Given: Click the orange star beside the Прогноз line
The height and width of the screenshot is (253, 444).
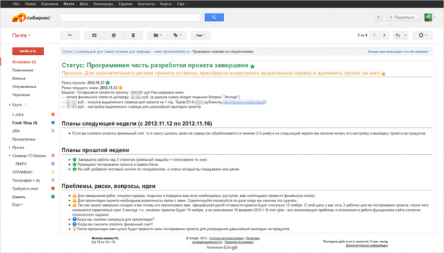Looking at the screenshot, I should pos(383,73).
